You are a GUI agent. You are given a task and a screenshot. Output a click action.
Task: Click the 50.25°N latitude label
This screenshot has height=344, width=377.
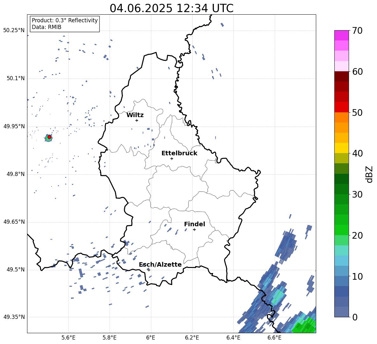tap(14, 31)
